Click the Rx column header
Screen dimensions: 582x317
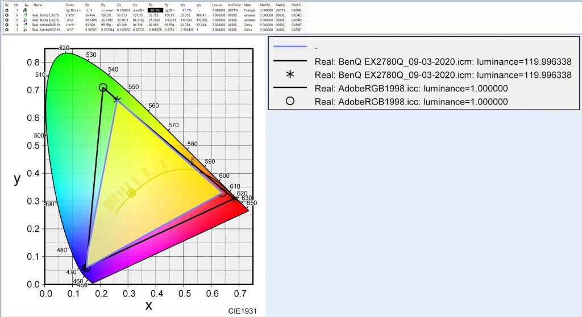coord(87,5)
